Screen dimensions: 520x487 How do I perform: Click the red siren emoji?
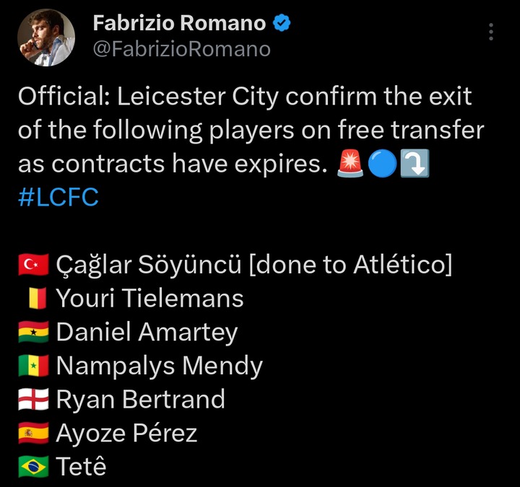pyautogui.click(x=351, y=164)
